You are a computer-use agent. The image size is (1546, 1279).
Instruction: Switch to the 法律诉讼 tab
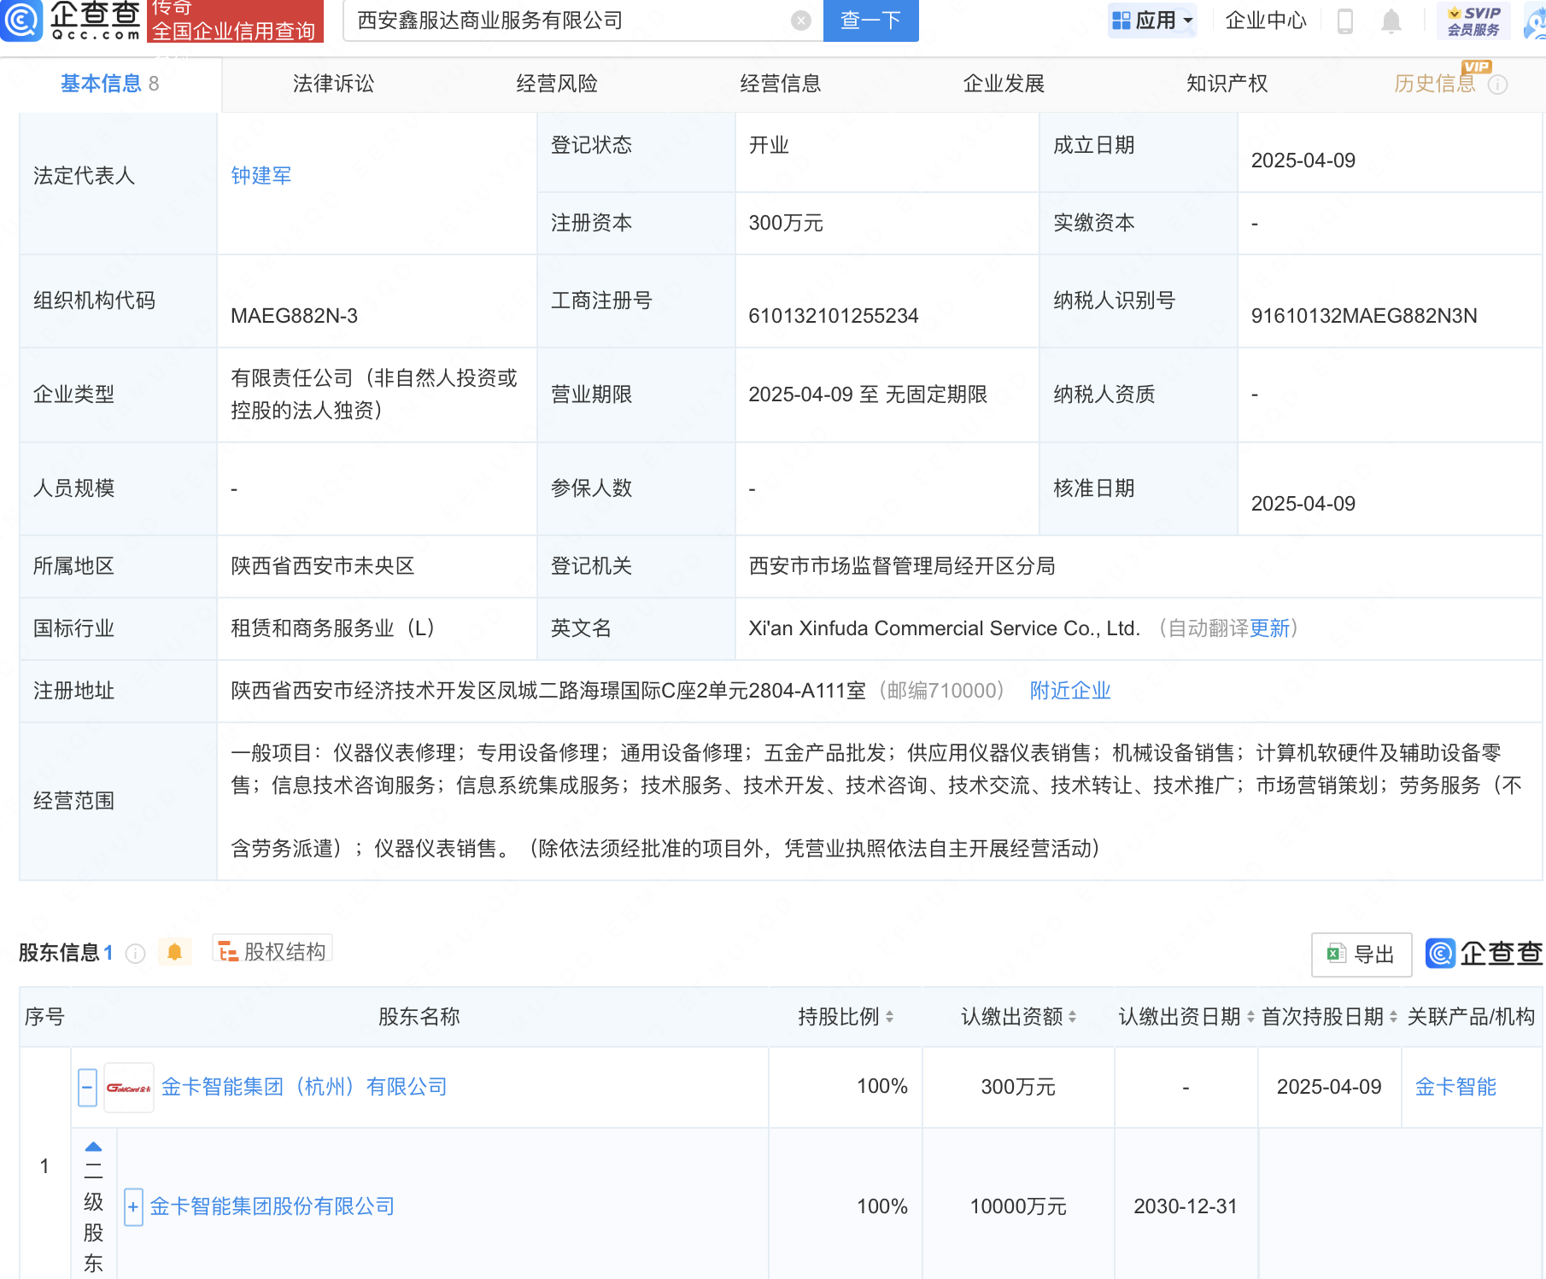click(x=333, y=84)
